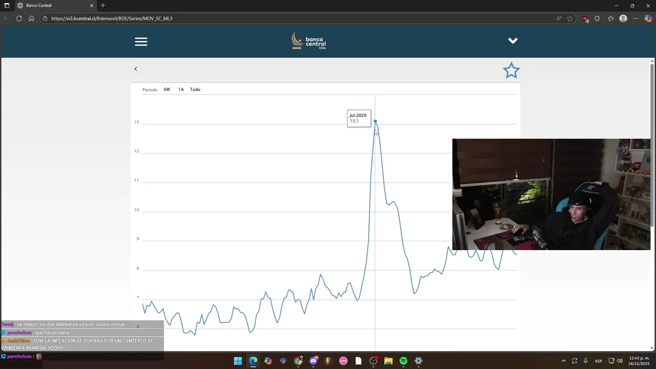Screen dimensions: 656x369
Task: Open Google Chrome from taskbar
Action: pos(298,361)
